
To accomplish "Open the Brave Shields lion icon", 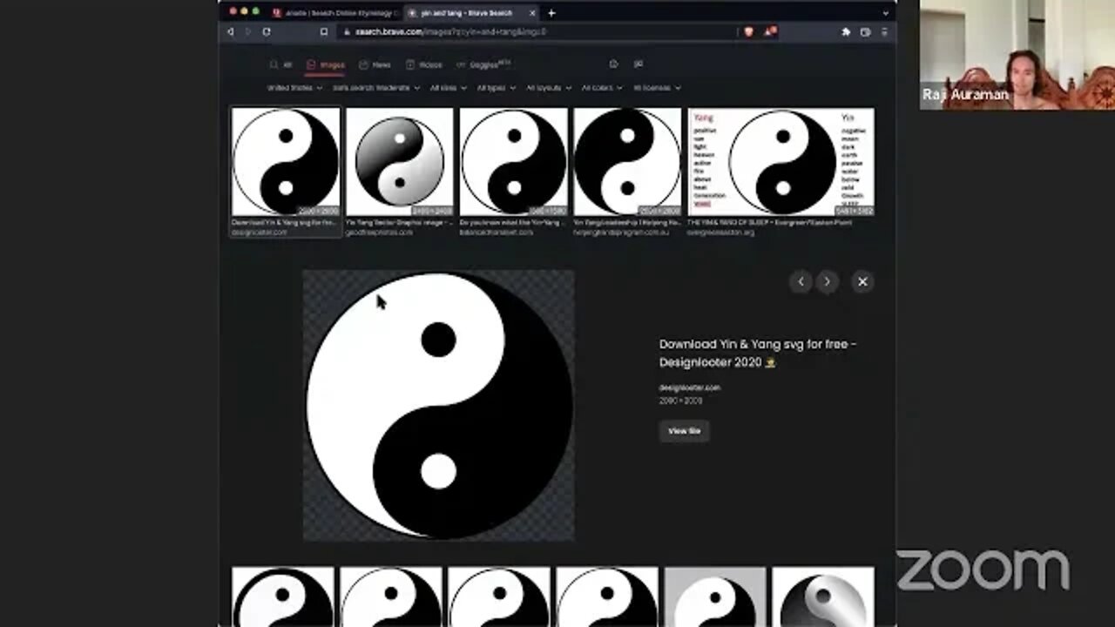I will point(748,31).
